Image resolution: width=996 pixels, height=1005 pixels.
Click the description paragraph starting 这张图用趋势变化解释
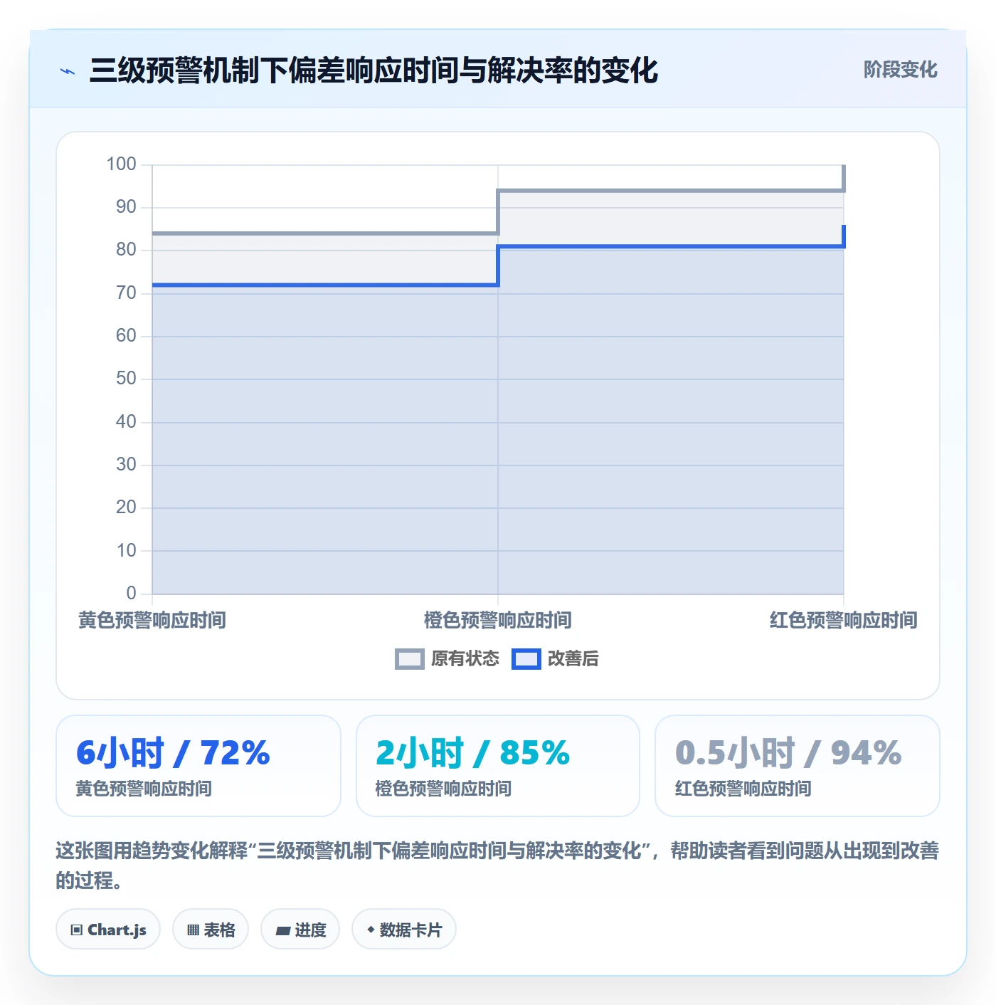[498, 865]
